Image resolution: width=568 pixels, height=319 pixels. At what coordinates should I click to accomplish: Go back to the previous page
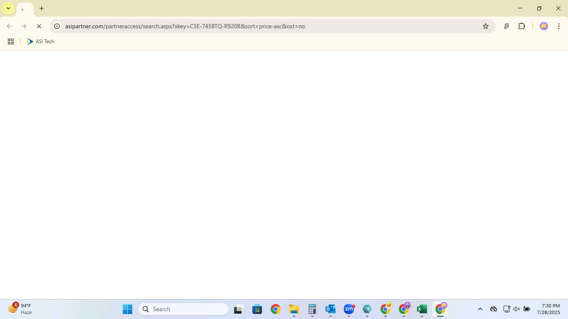tap(9, 26)
